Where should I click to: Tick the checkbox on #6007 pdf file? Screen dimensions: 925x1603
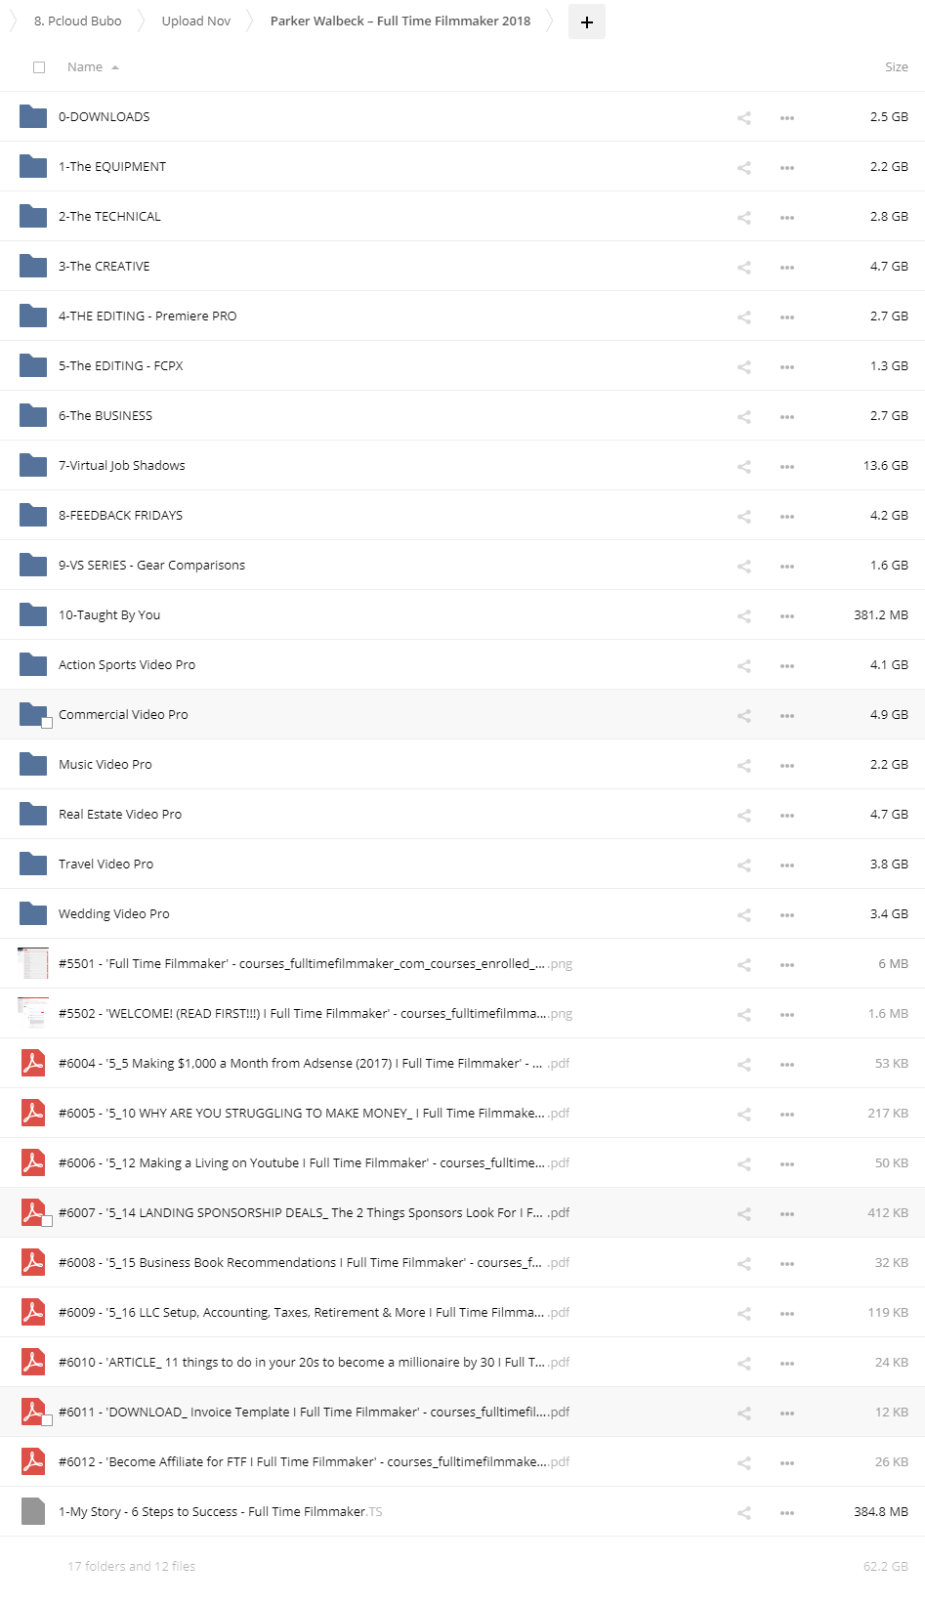point(47,1221)
